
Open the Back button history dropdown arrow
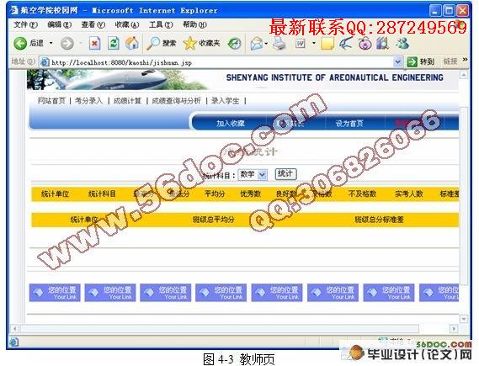51,44
